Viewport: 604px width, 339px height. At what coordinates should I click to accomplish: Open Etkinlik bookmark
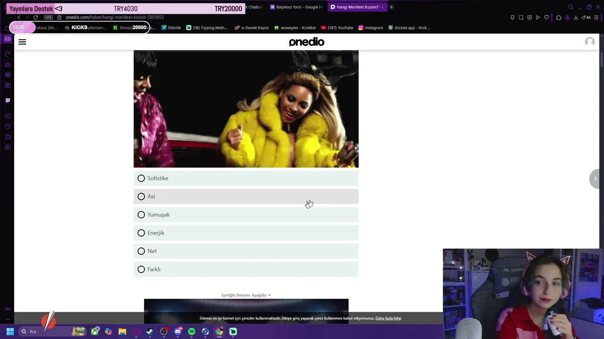(x=171, y=28)
